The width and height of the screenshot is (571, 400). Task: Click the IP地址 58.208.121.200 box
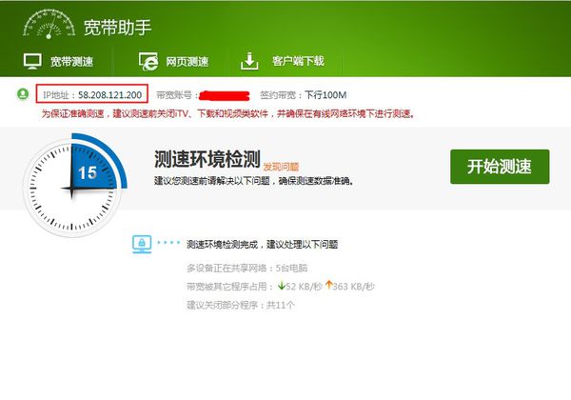click(92, 93)
